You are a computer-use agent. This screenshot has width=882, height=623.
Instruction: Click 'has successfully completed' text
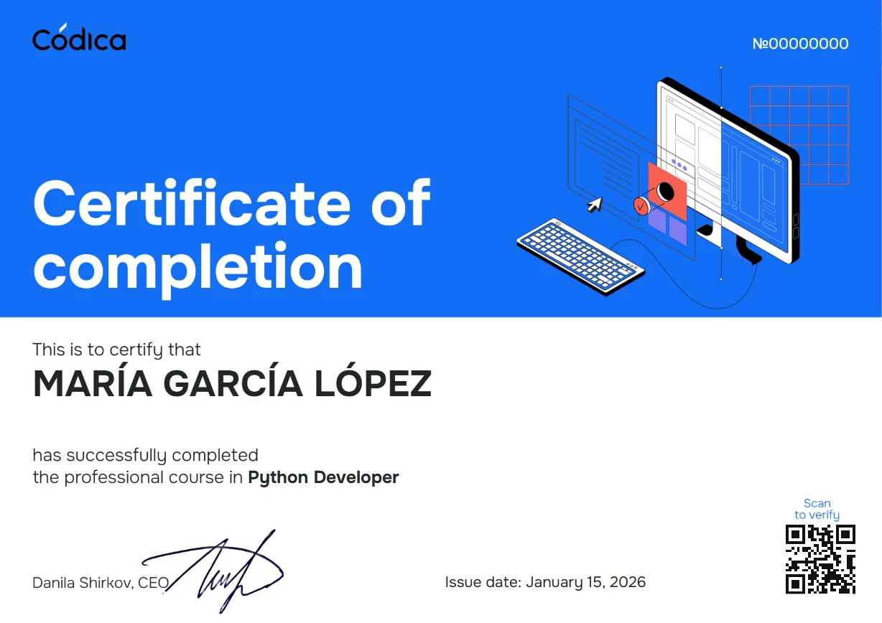click(145, 455)
